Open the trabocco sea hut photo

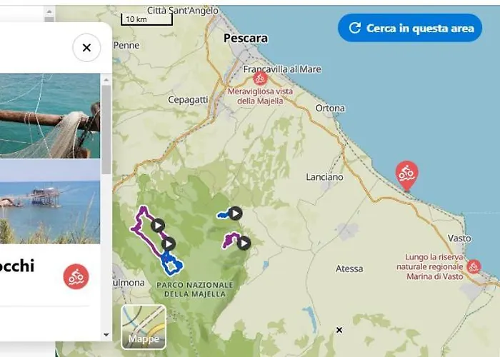click(50, 203)
